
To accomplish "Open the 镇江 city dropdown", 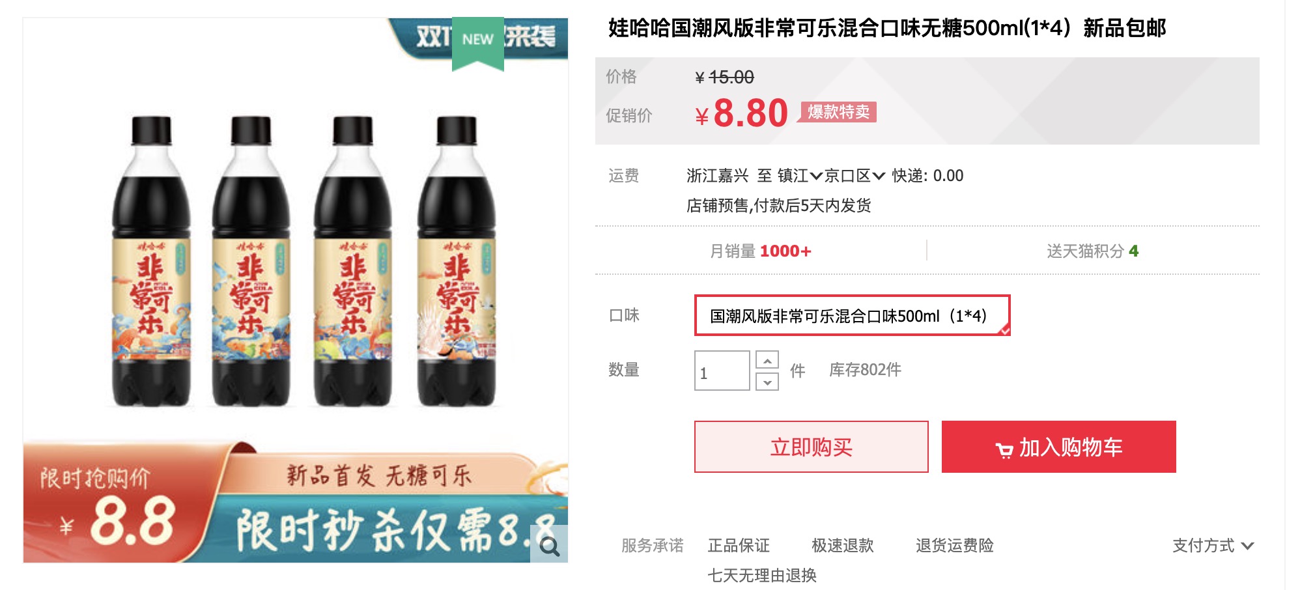I will (800, 176).
